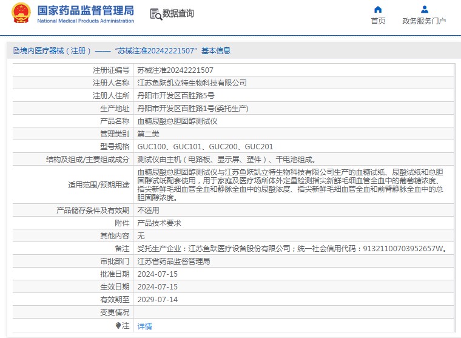
Task: Open the 详情 link
Action: [x=144, y=326]
